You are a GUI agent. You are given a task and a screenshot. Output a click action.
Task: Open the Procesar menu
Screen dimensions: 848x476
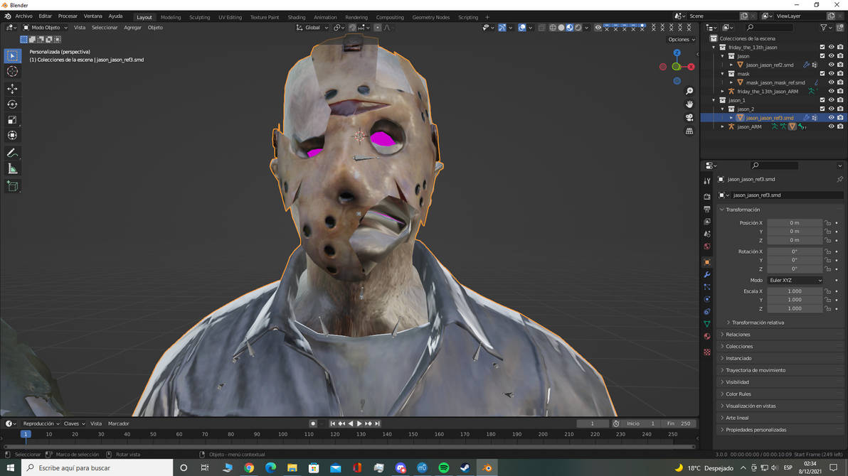point(68,16)
